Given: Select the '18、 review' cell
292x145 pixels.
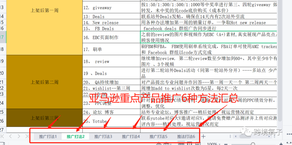Looking at the screenshot, I should (x=111, y=61).
